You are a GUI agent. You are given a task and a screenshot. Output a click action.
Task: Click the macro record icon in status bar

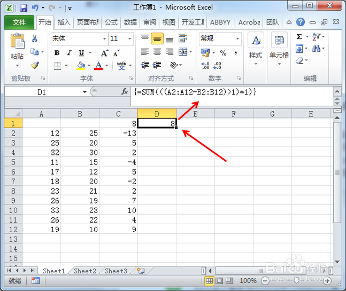[35, 281]
